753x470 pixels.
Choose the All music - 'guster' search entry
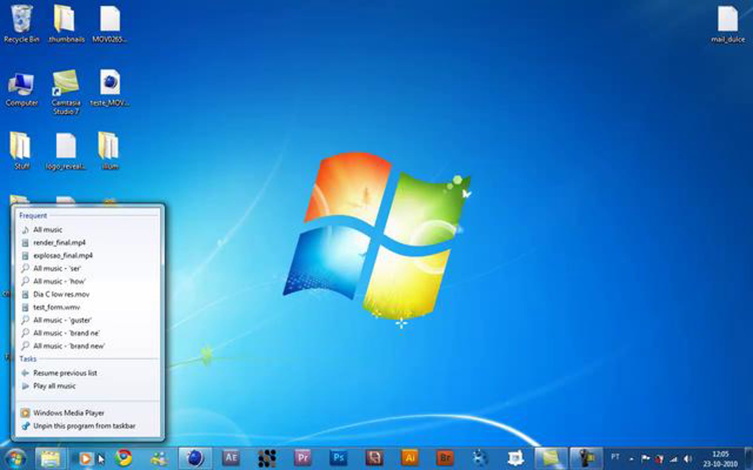[x=88, y=320]
